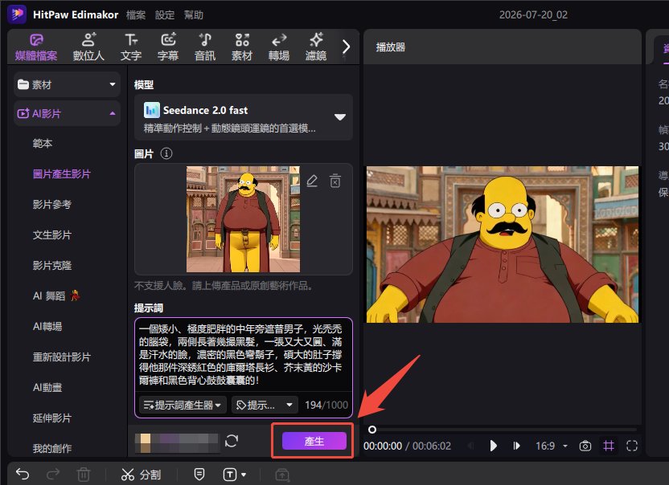Click the export frame icon in timeline toolbar

coord(282,475)
